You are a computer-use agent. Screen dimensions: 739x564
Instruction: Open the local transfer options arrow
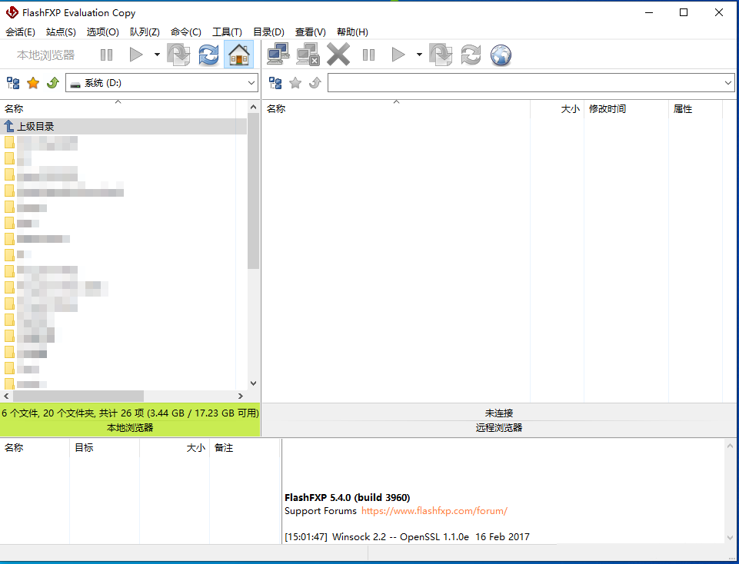click(x=157, y=55)
